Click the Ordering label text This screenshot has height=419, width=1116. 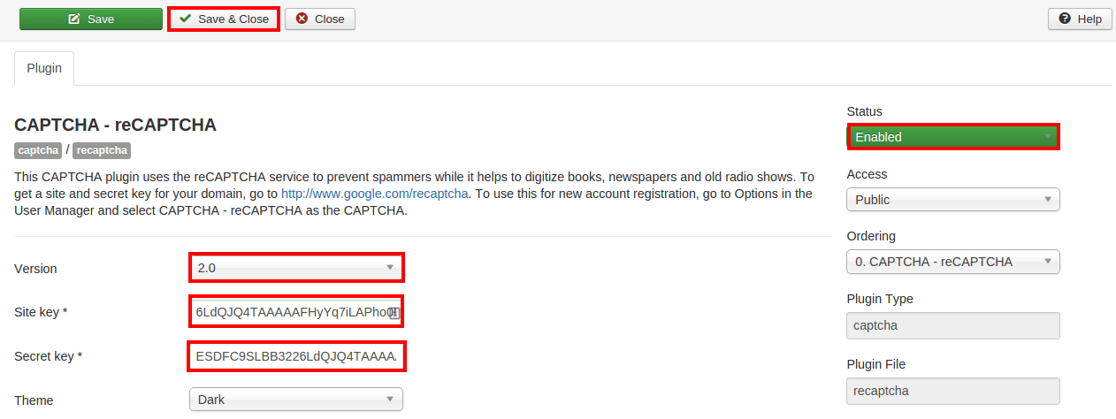click(x=871, y=236)
